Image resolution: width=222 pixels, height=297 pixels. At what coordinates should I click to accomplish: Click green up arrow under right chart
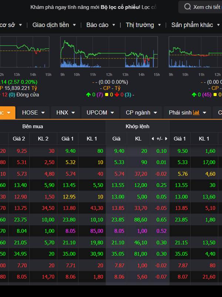coord(194,95)
